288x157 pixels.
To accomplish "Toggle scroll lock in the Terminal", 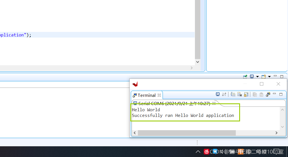I will tap(246, 94).
